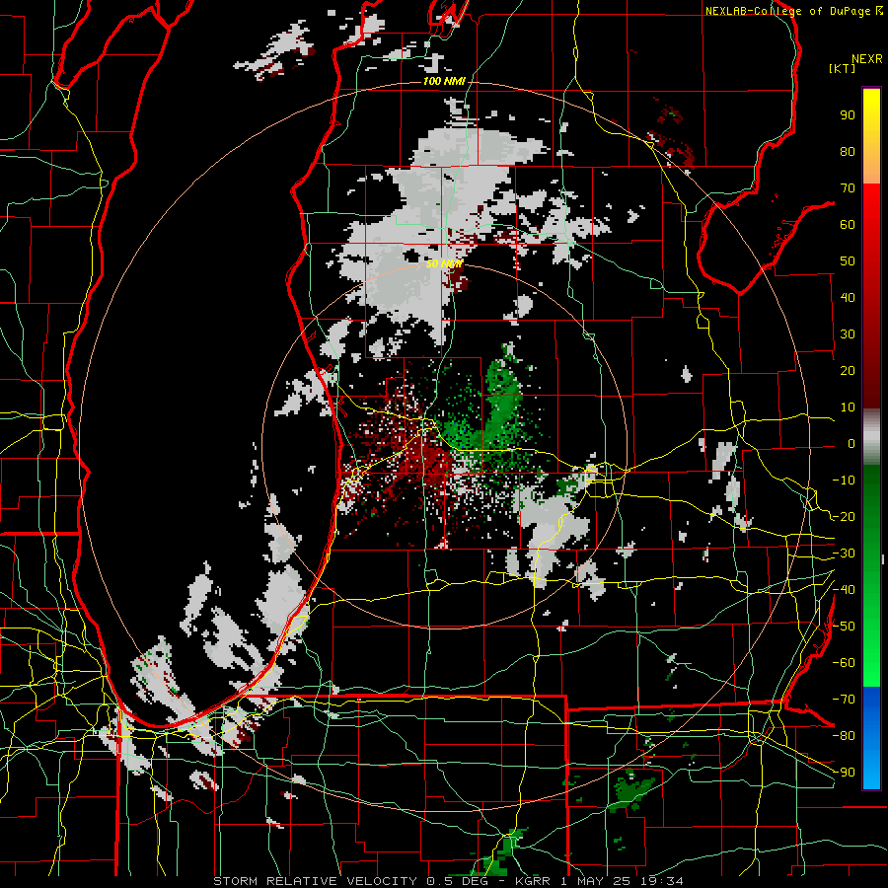The width and height of the screenshot is (888, 888).
Task: Click the -40 knot legend value
Action: click(844, 590)
